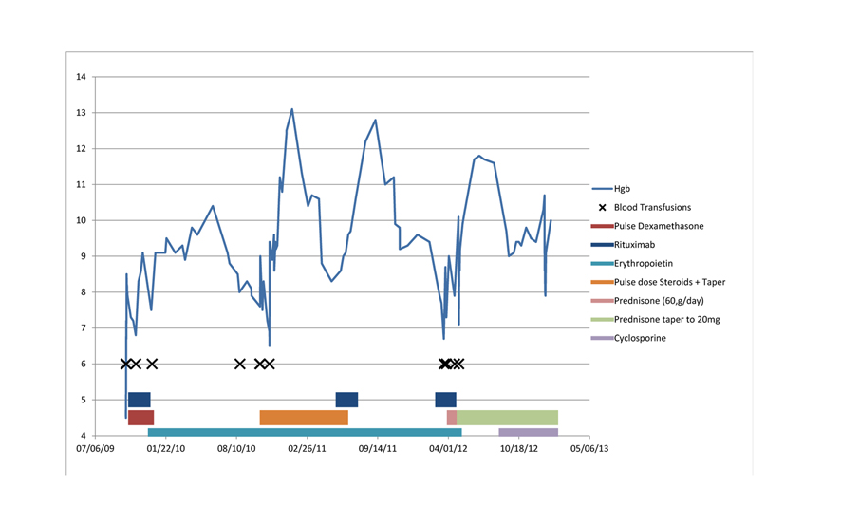This screenshot has height=505, width=841.
Task: Click y-axis value "11"
Action: pyautogui.click(x=81, y=184)
